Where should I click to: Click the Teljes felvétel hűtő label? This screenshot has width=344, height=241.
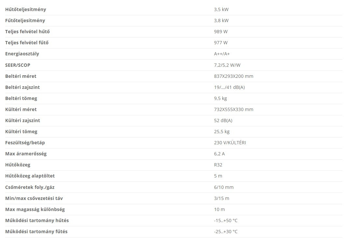point(28,32)
